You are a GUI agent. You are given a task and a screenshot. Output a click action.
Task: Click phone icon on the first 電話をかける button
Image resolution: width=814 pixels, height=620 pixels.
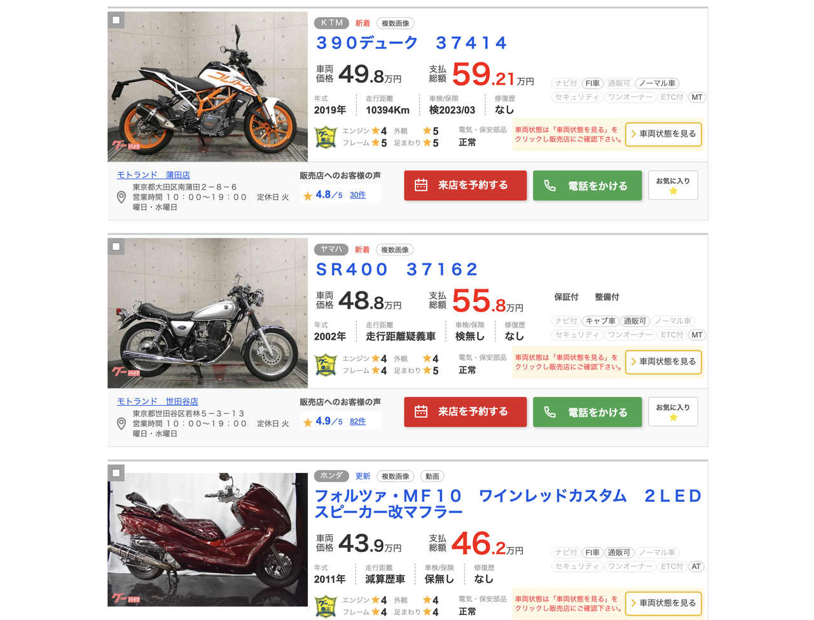tap(550, 186)
